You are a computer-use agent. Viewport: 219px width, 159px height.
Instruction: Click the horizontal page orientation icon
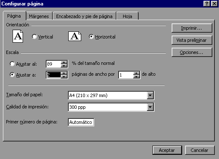(75, 36)
